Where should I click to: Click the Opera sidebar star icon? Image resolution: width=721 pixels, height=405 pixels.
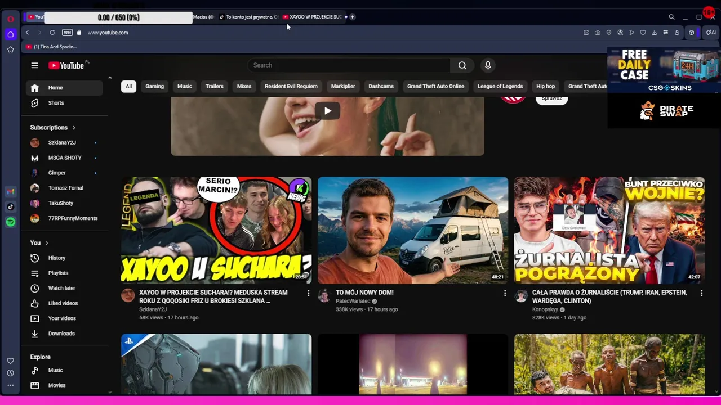[10, 49]
